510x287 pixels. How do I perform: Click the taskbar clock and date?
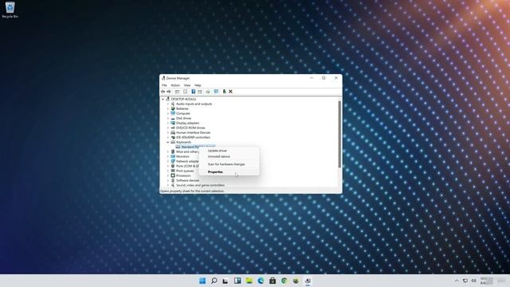tap(487, 281)
